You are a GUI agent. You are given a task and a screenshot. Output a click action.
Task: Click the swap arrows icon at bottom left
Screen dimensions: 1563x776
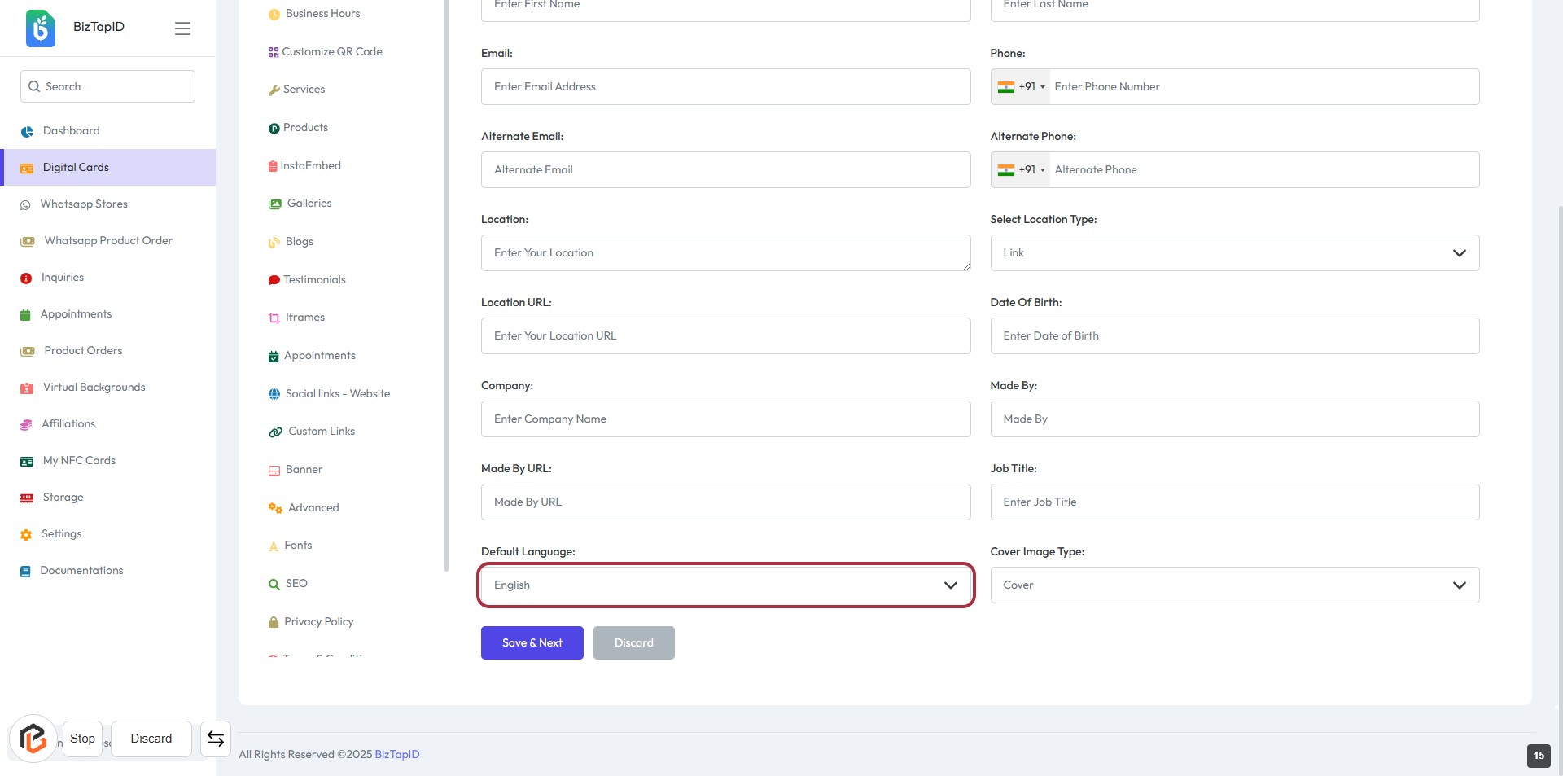pos(216,739)
